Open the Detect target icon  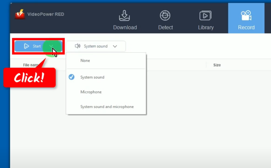[x=165, y=16]
